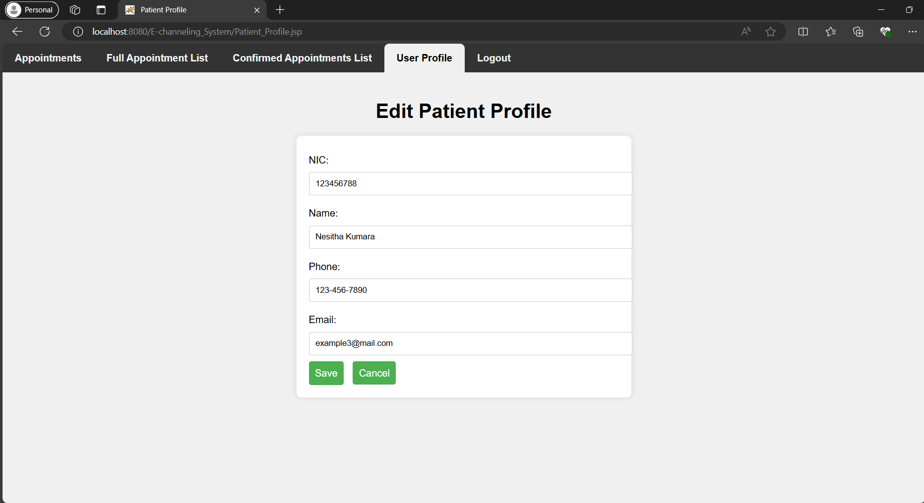Open the Favorites list icon
Image resolution: width=924 pixels, height=503 pixels.
pyautogui.click(x=831, y=32)
